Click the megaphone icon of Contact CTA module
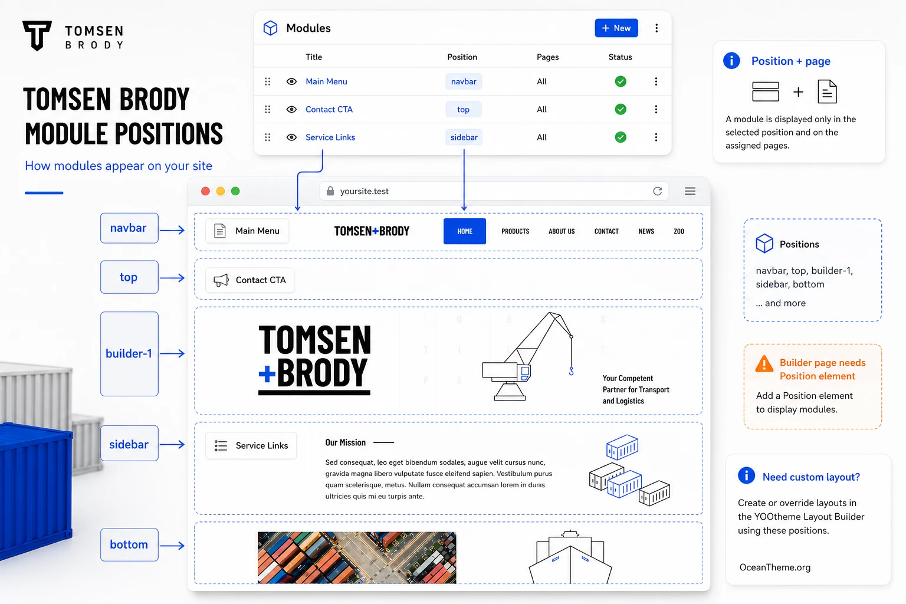906x604 pixels. [221, 280]
